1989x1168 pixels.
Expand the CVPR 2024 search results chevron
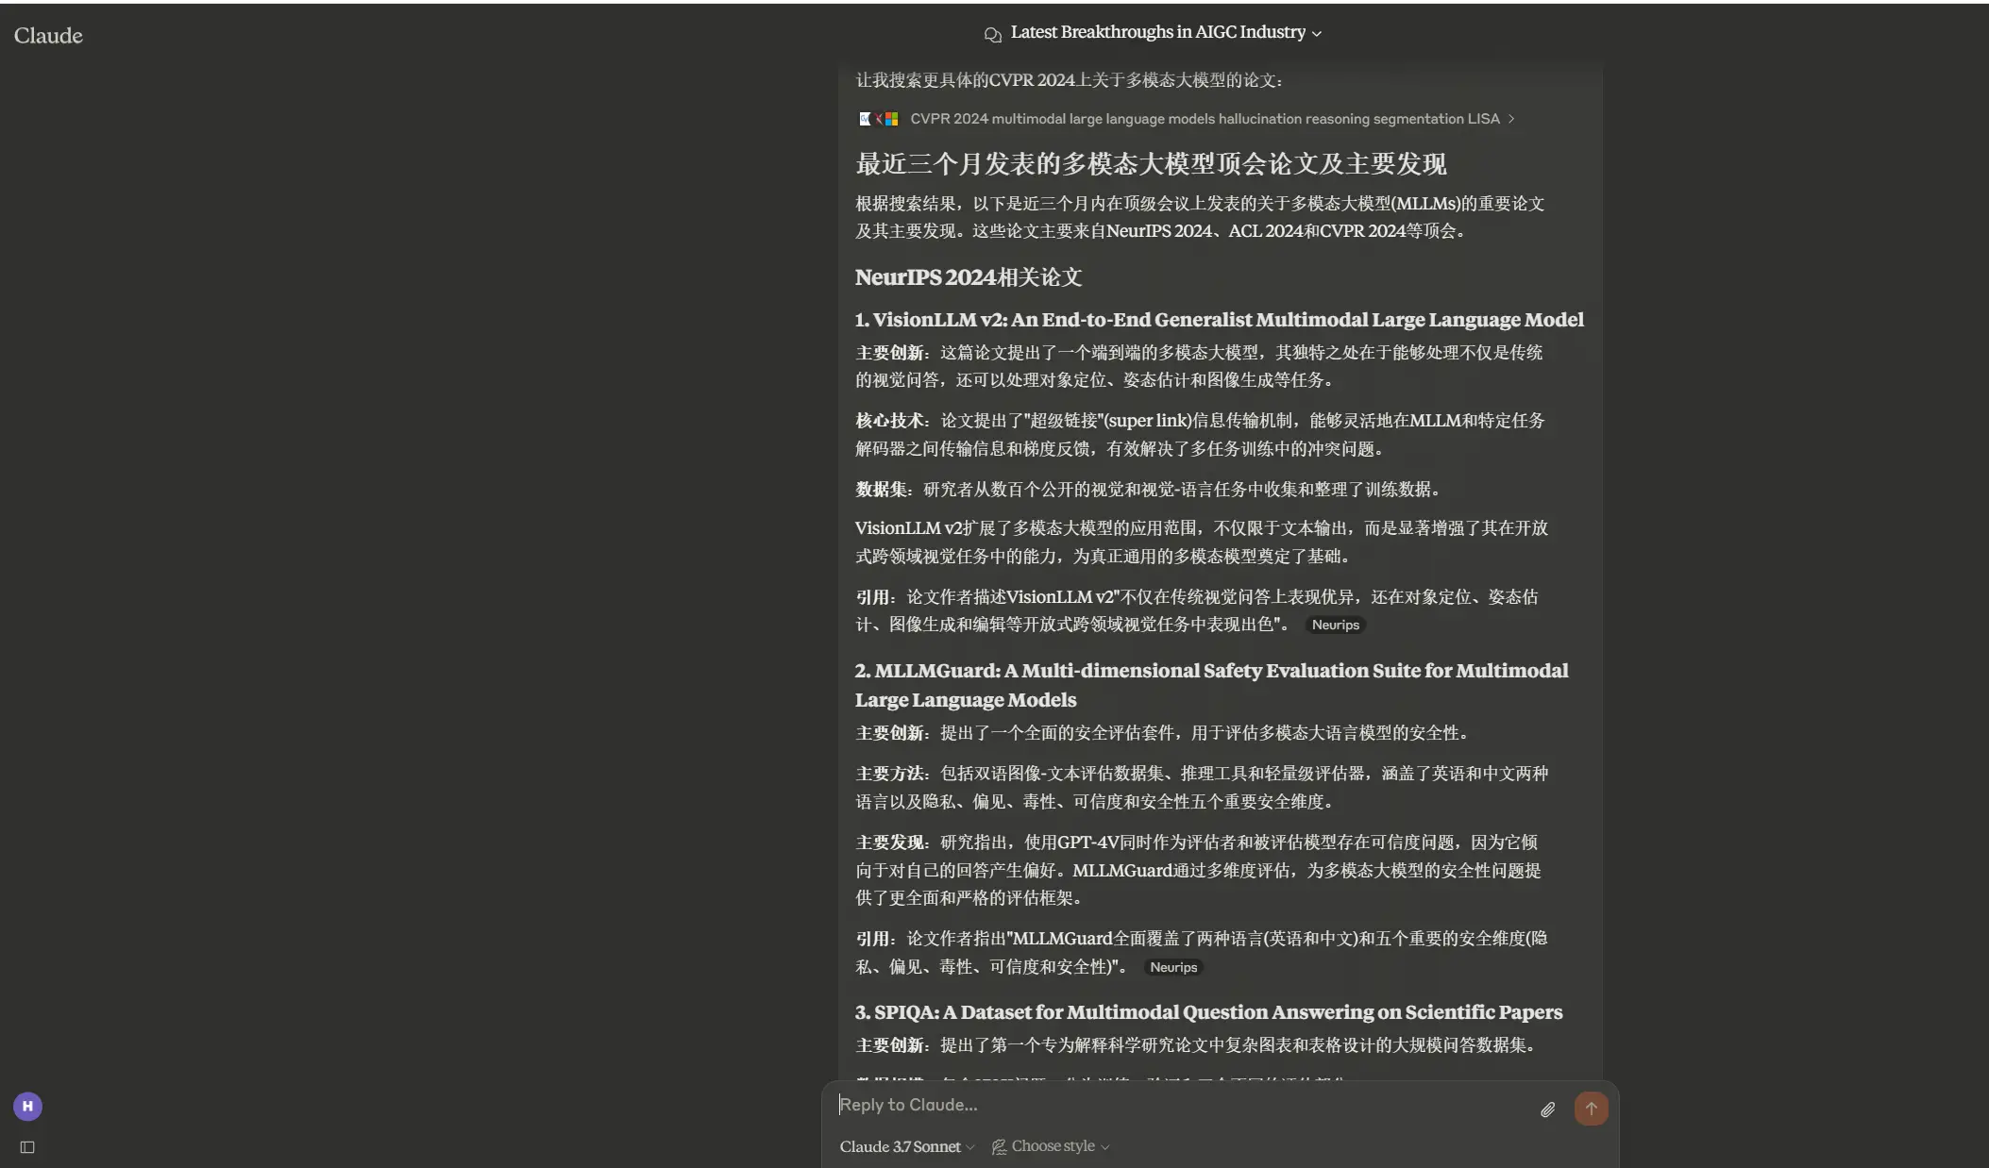(x=1511, y=119)
